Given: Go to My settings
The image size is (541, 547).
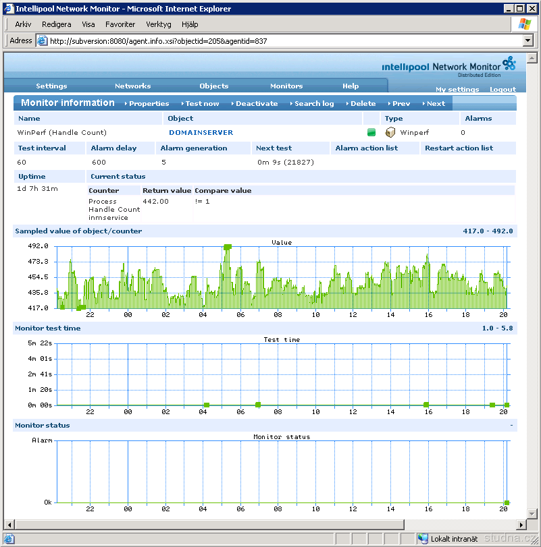Looking at the screenshot, I should 457,90.
